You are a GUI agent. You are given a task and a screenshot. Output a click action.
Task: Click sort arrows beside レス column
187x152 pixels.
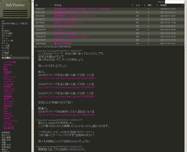pos(145,5)
